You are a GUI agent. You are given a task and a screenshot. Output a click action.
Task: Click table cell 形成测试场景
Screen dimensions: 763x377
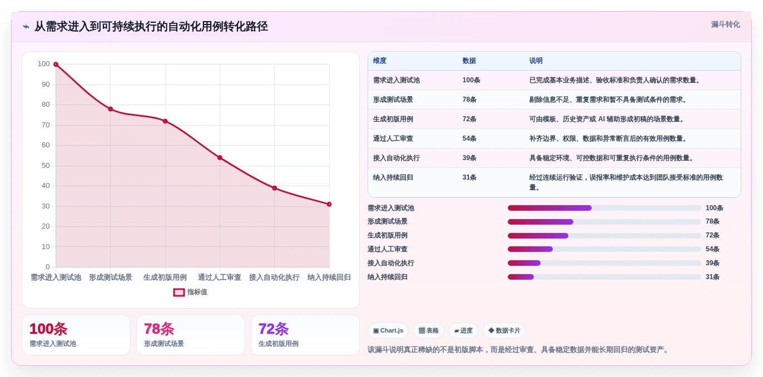(393, 100)
